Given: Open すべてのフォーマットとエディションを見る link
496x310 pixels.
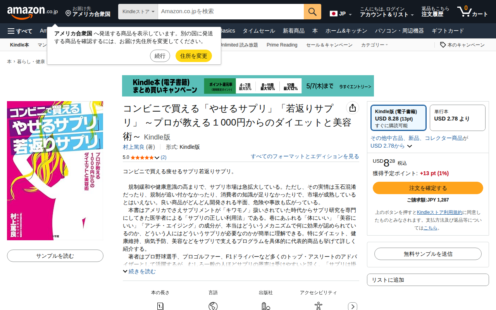Looking at the screenshot, I should click(305, 156).
